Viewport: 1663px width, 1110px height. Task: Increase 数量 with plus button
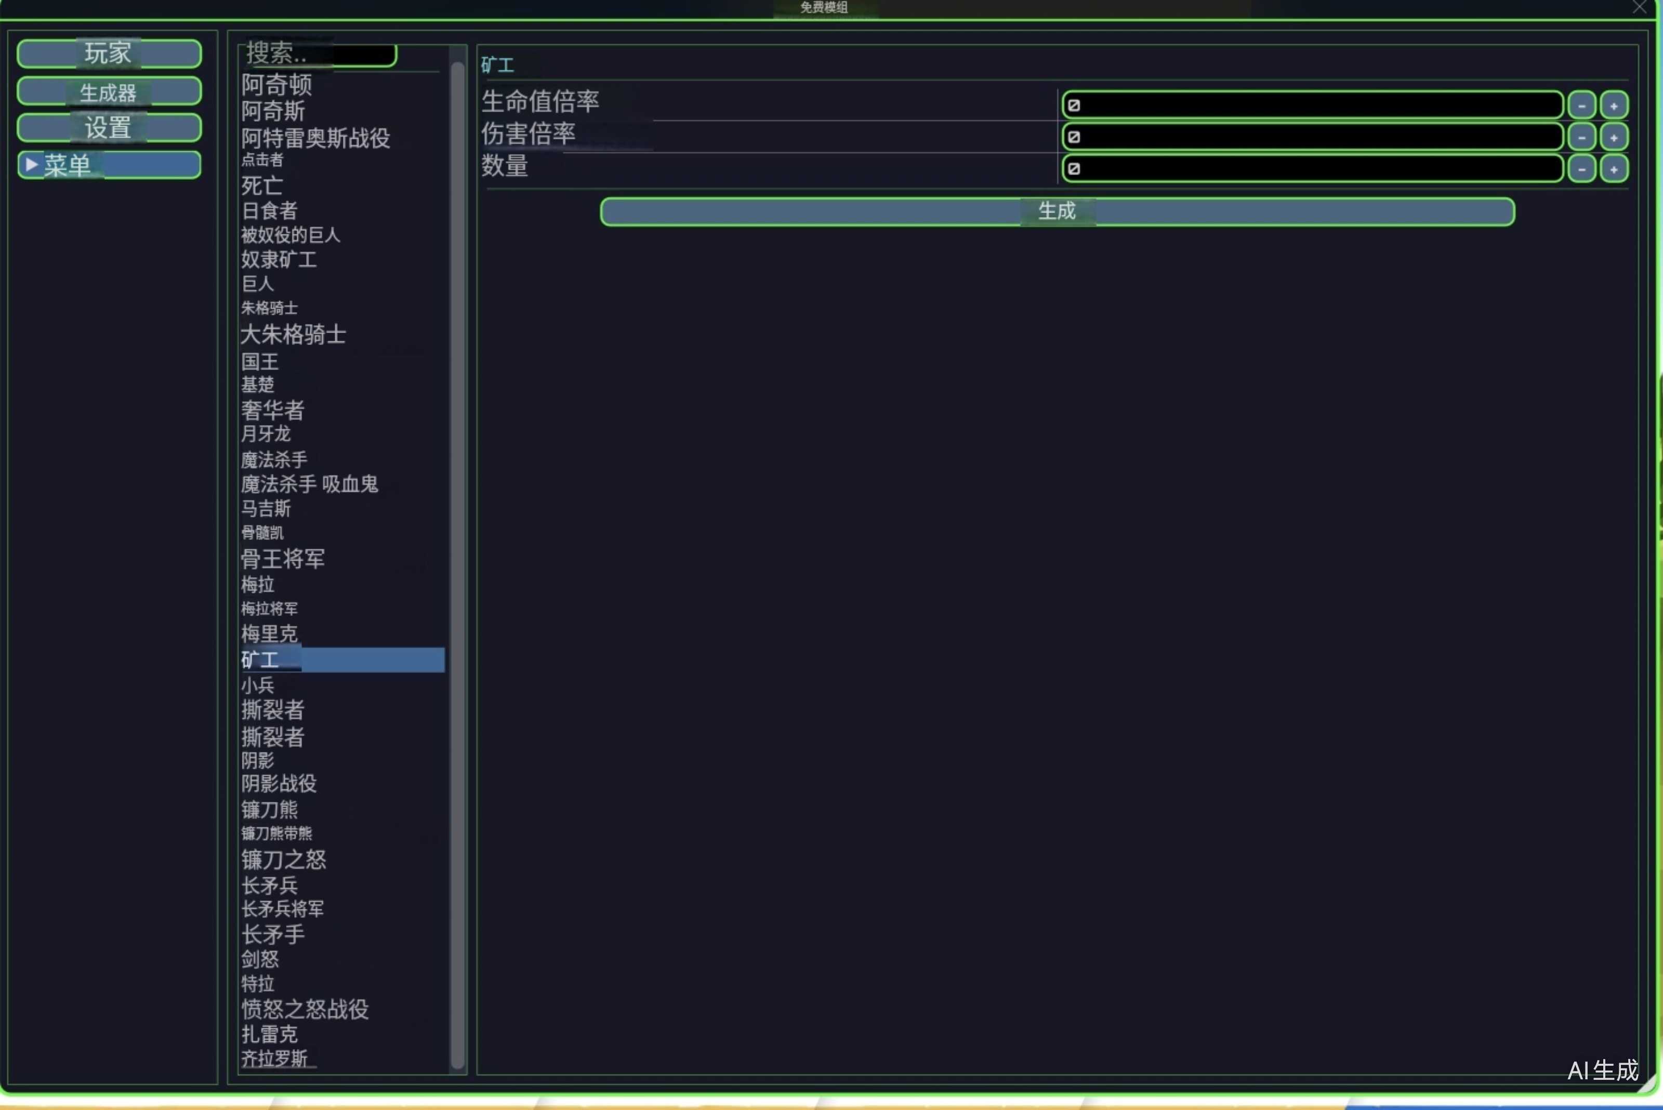1614,169
